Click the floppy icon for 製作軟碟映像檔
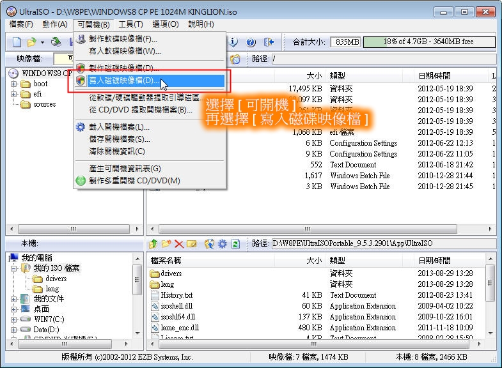 81,39
